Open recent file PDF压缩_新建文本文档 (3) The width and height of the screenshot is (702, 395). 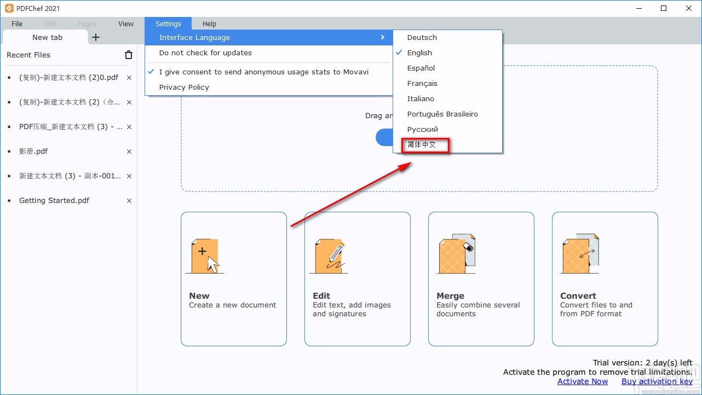point(71,127)
